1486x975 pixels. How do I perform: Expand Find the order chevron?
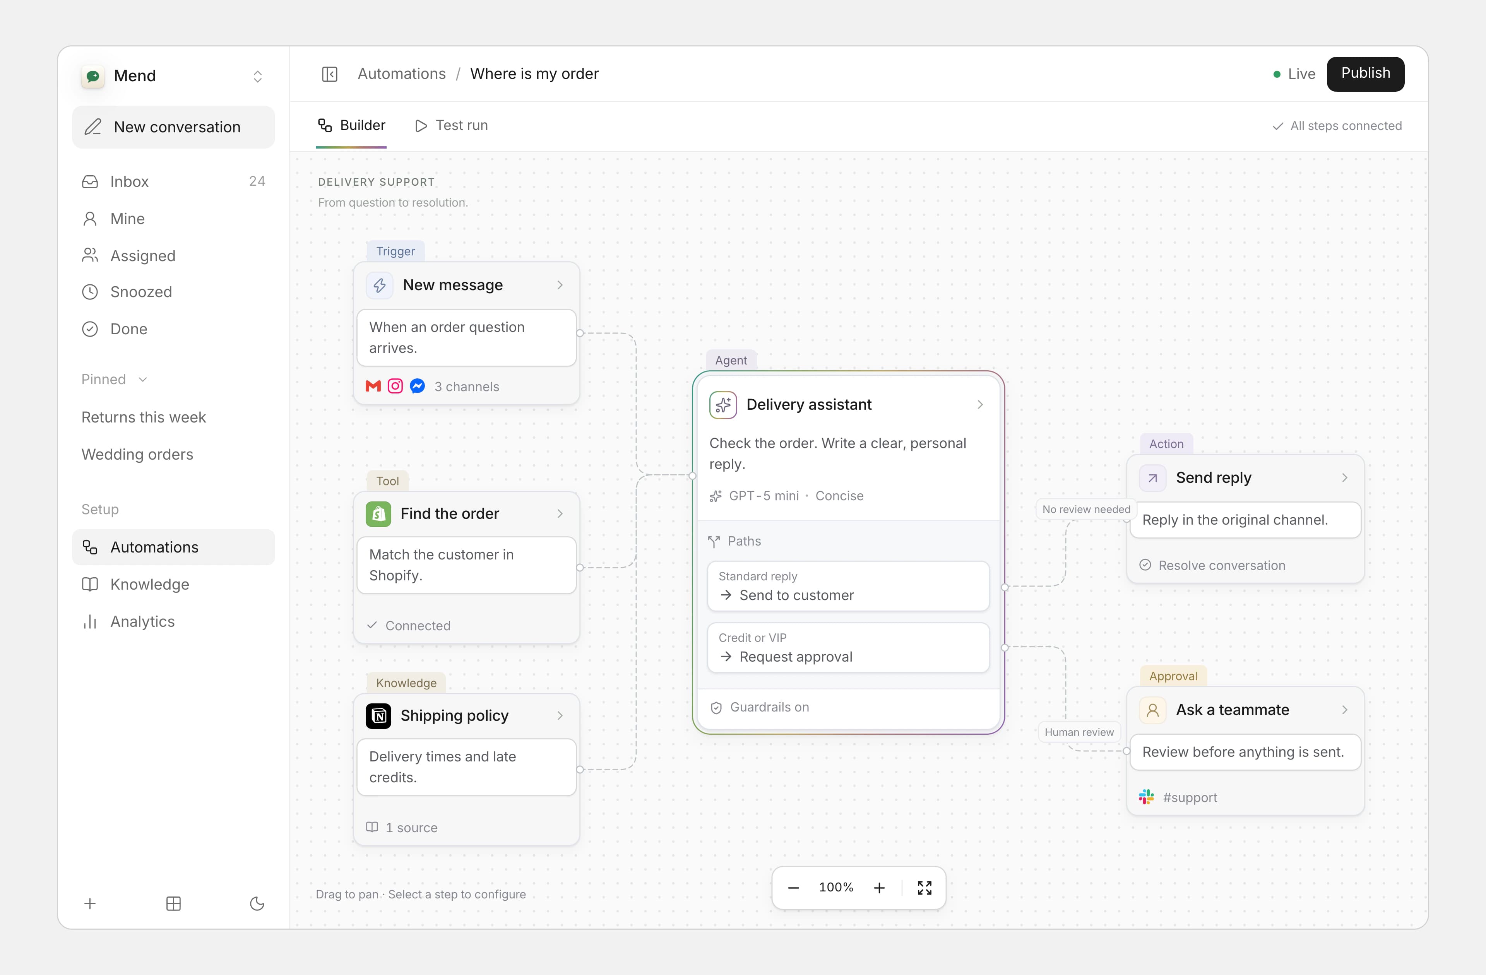point(560,514)
